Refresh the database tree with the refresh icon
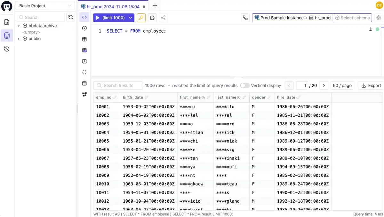The height and width of the screenshot is (217, 384). click(x=70, y=17)
